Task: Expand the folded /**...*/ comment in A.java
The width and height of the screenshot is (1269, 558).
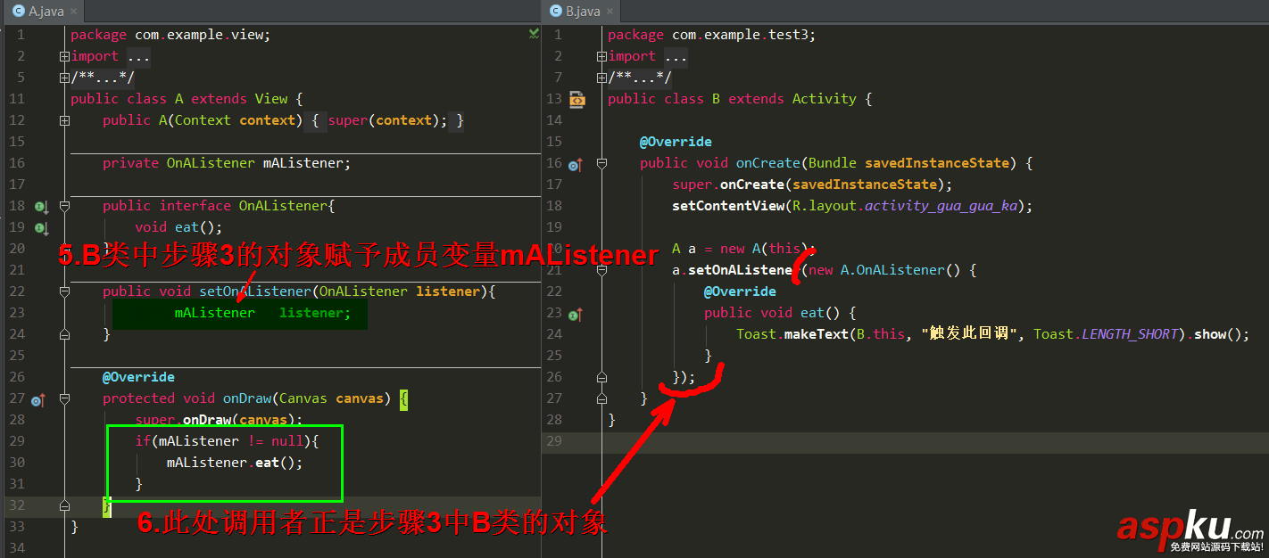Action: coord(64,78)
